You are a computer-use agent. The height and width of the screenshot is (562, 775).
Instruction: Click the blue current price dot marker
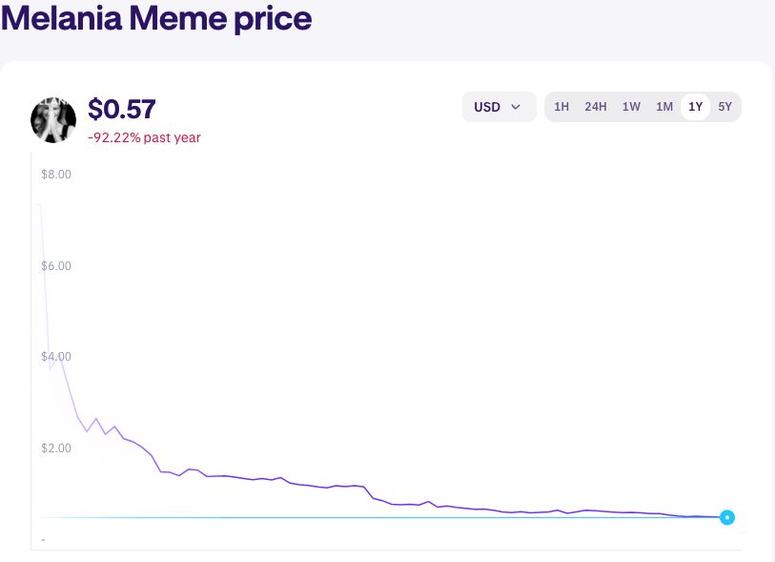click(x=727, y=517)
